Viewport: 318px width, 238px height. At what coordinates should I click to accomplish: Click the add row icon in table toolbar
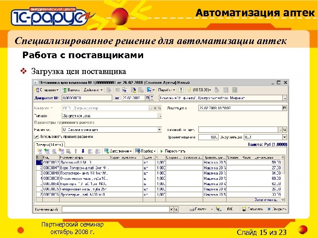point(40,151)
